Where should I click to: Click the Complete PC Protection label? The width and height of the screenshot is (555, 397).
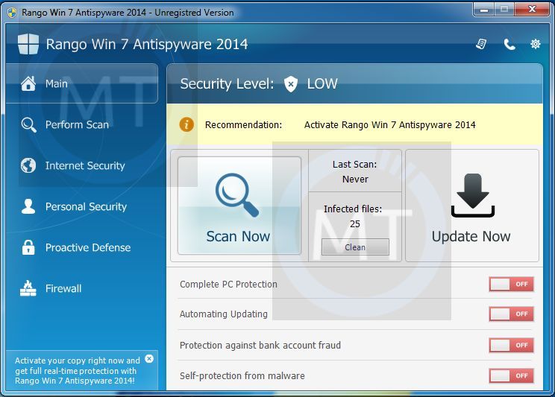(228, 285)
